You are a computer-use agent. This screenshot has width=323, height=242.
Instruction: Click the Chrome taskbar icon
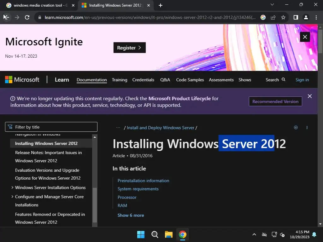click(x=183, y=234)
